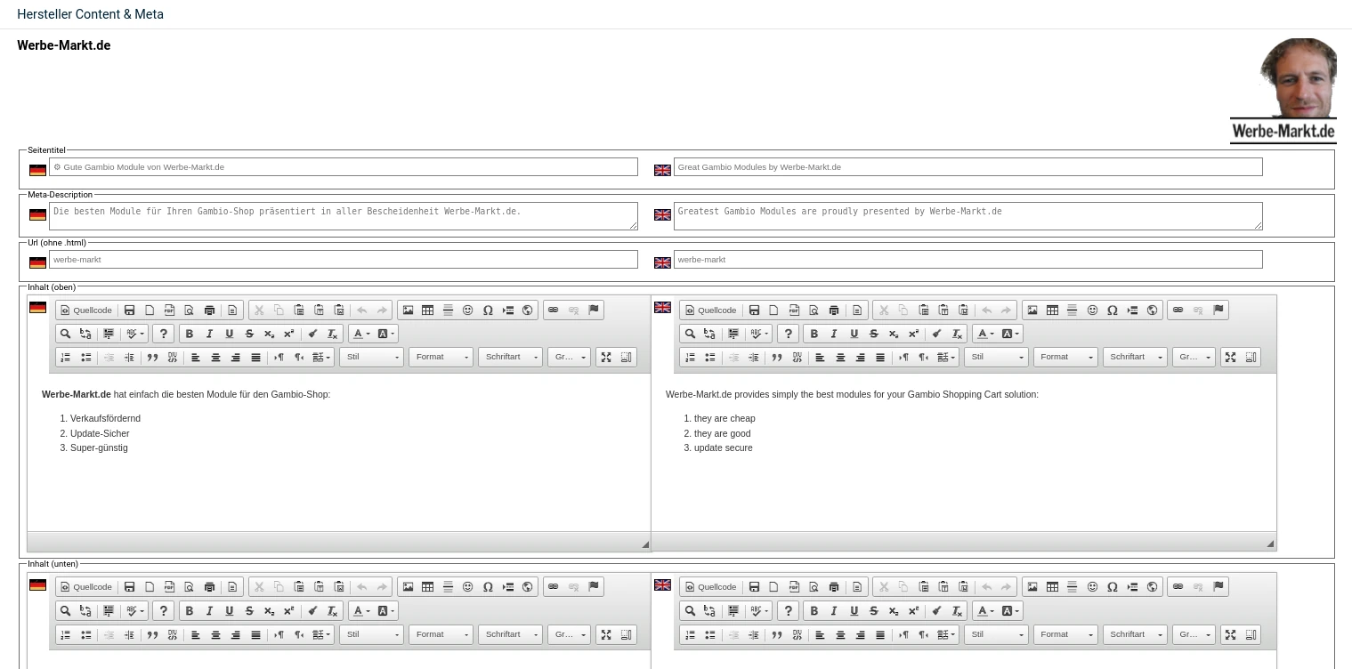The width and height of the screenshot is (1352, 669).
Task: Toggle bold in German Inhalt (oben) editor
Action: coord(189,334)
